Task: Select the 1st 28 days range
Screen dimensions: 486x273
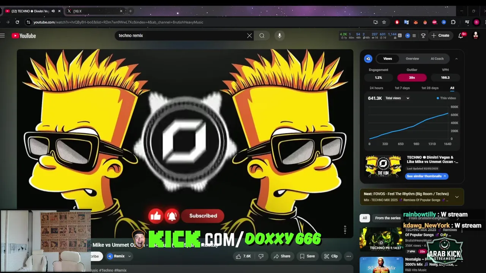Action: [x=430, y=88]
